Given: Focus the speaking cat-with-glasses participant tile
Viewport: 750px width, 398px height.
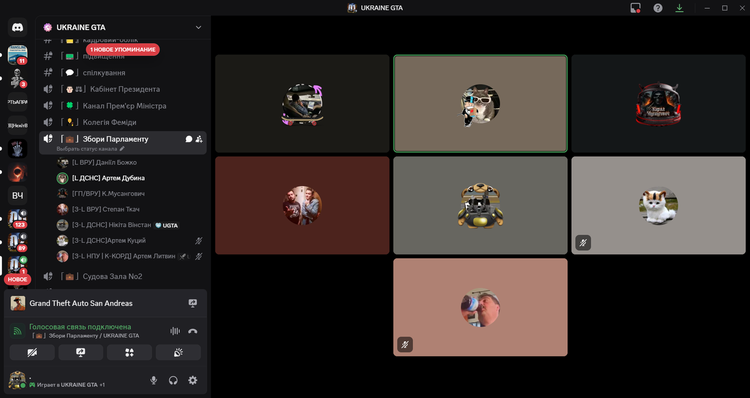Looking at the screenshot, I should (x=480, y=104).
